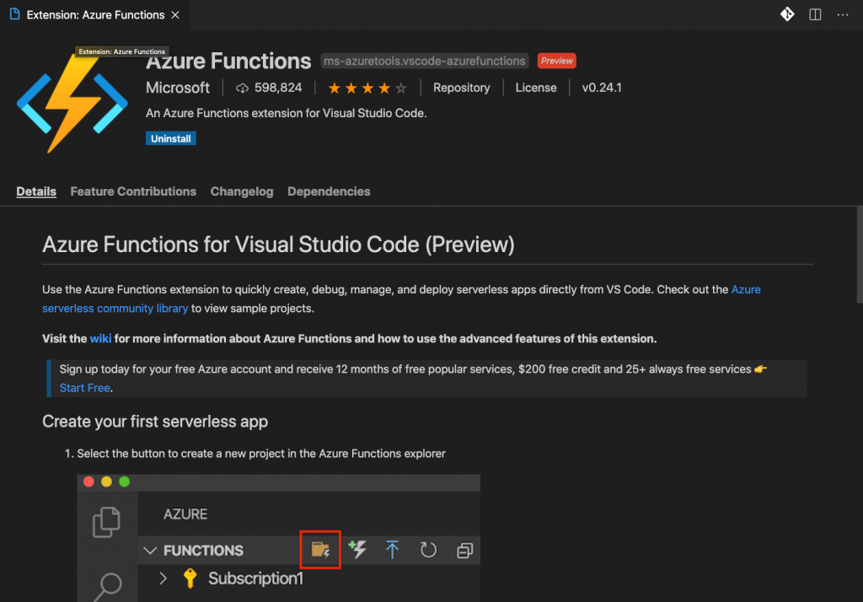Click the green zoom dot in embedded window
The image size is (863, 602).
pyautogui.click(x=125, y=482)
